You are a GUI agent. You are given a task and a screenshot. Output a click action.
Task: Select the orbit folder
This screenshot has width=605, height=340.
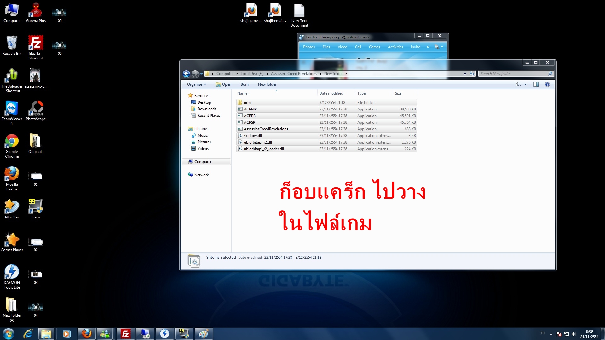(248, 103)
